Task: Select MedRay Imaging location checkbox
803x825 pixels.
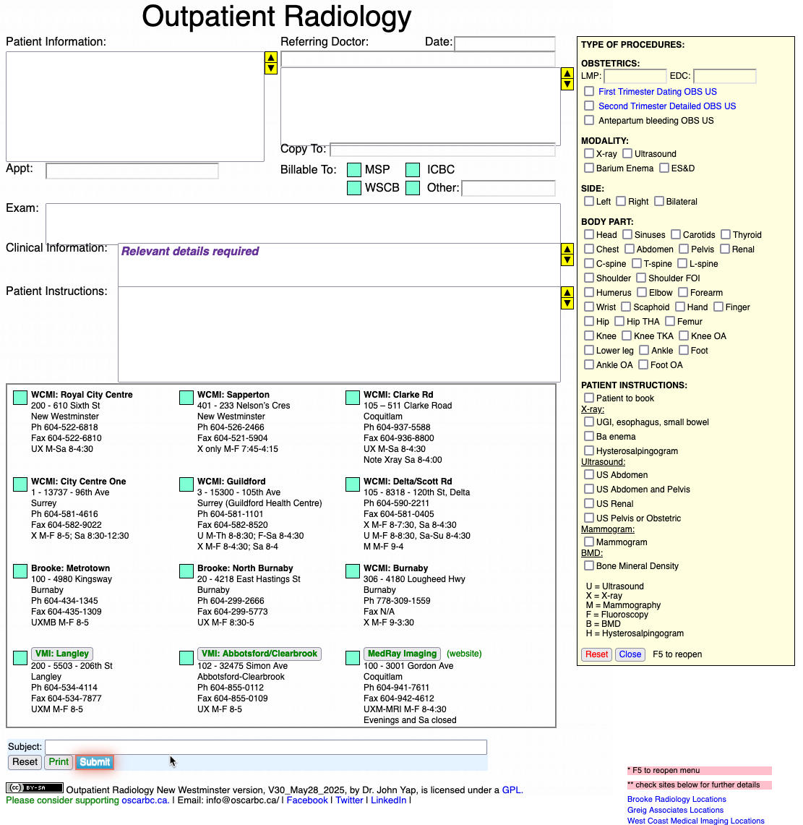Action: [x=352, y=658]
